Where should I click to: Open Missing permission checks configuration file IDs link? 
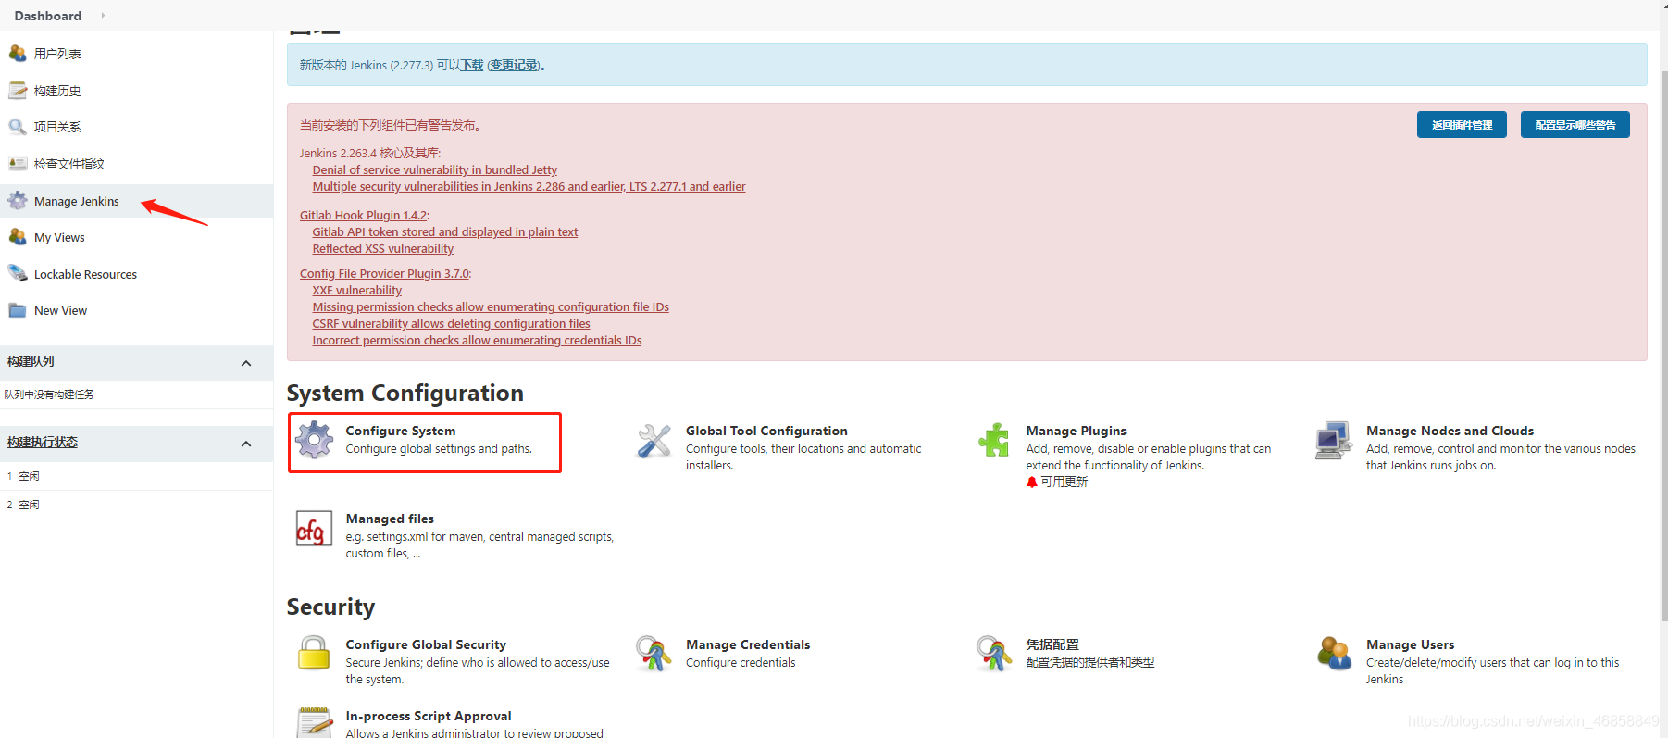coord(491,306)
